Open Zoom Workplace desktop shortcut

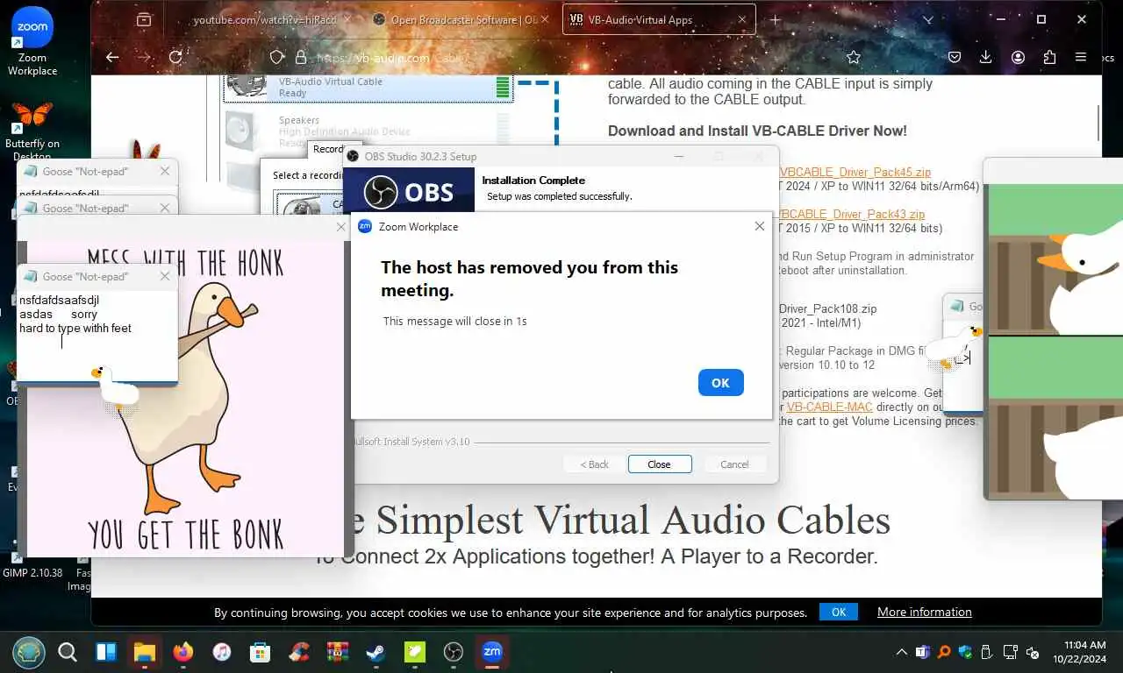(x=32, y=39)
